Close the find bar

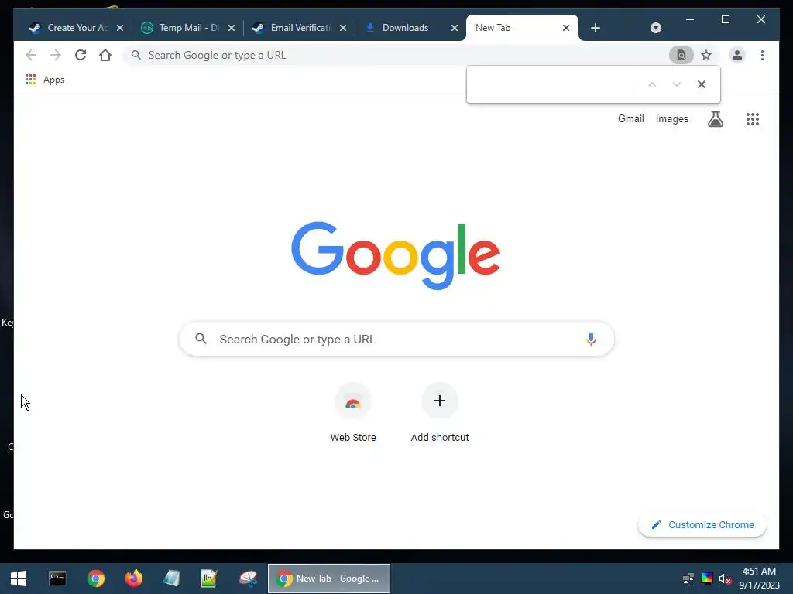pyautogui.click(x=702, y=84)
